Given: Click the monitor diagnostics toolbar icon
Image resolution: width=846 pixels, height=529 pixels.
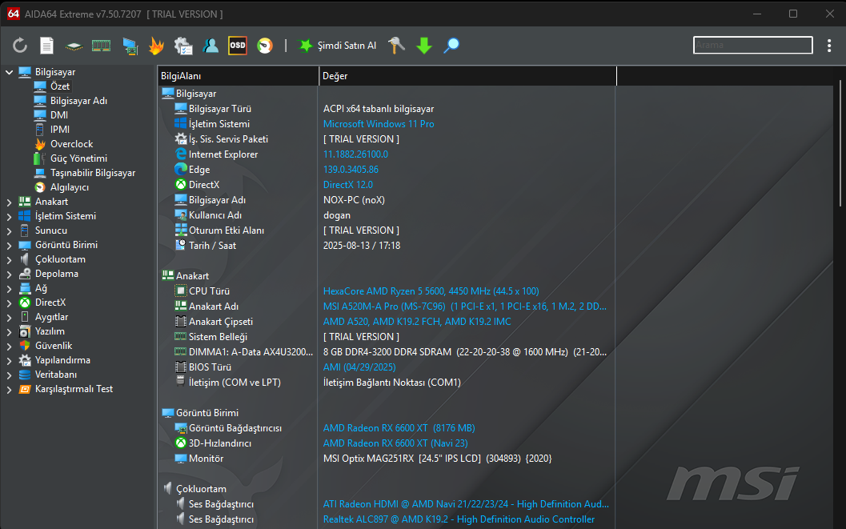Looking at the screenshot, I should click(x=130, y=46).
